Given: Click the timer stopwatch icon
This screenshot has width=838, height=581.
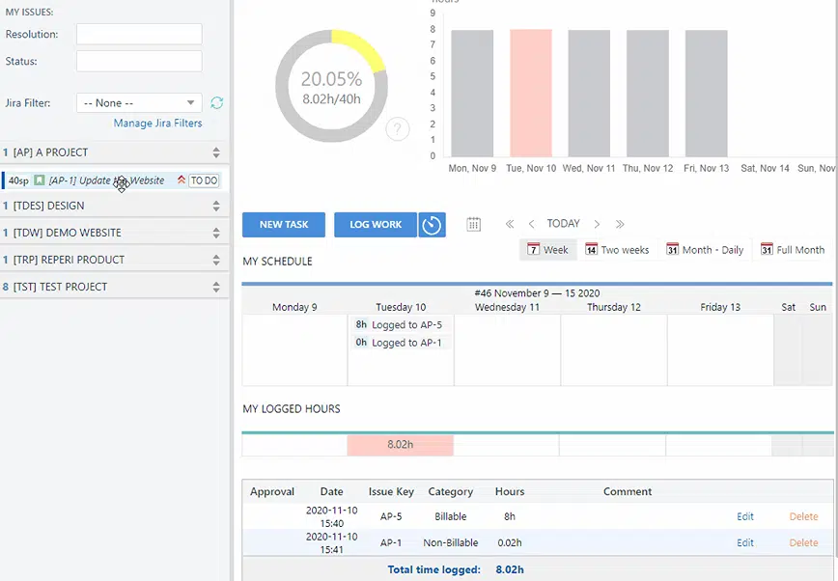Looking at the screenshot, I should (432, 225).
